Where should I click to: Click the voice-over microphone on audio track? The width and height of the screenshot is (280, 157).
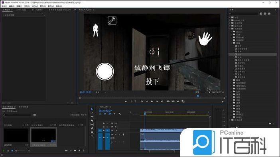[123, 135]
